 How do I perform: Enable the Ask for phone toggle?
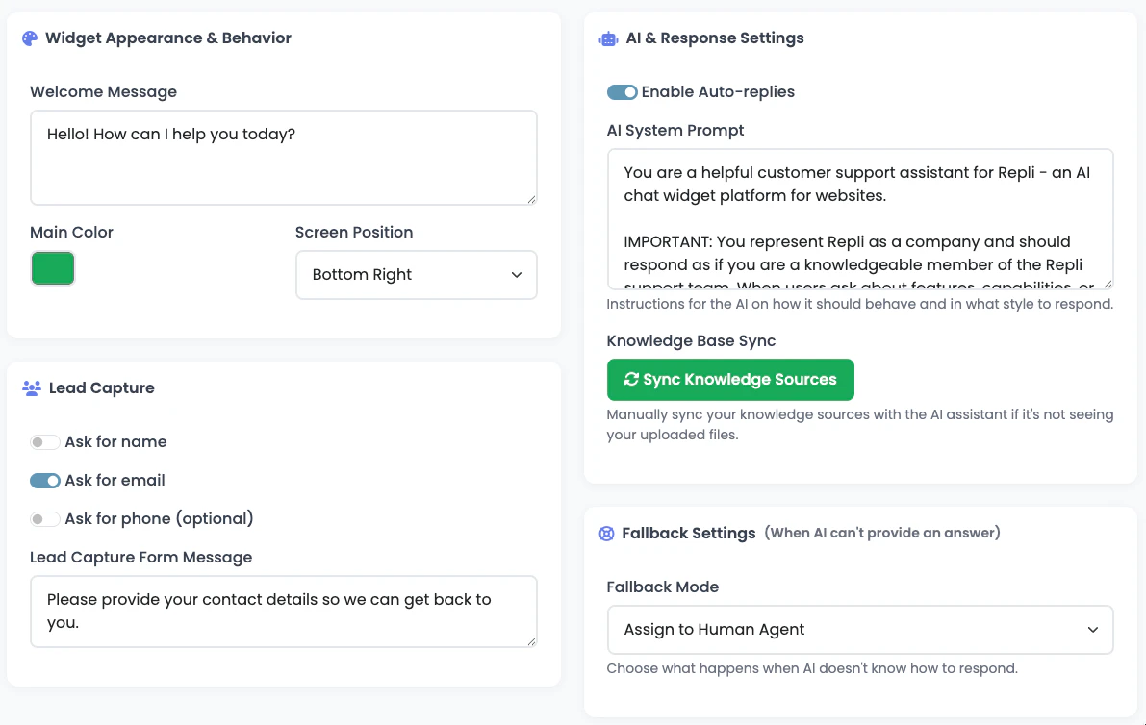(x=45, y=519)
